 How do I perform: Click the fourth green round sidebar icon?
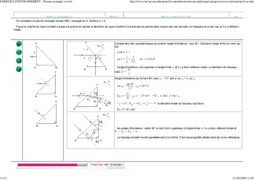pos(19,69)
